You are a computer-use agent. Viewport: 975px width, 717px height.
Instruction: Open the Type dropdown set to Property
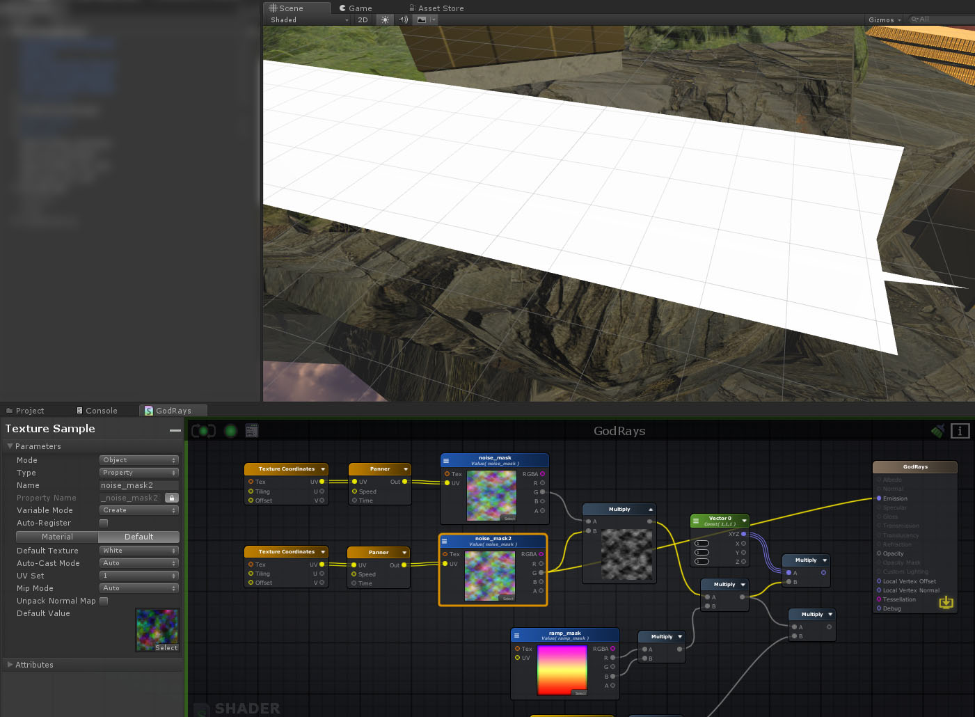(x=139, y=473)
